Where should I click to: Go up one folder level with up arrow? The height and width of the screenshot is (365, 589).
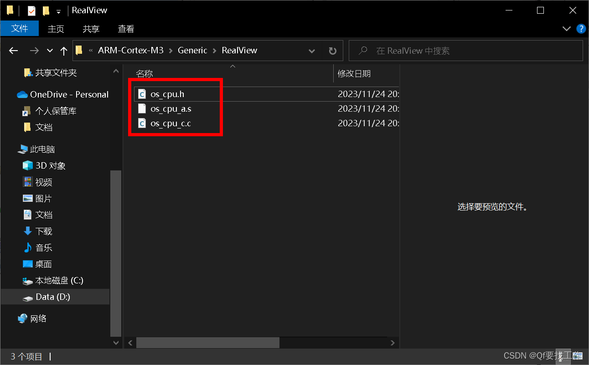click(x=64, y=51)
